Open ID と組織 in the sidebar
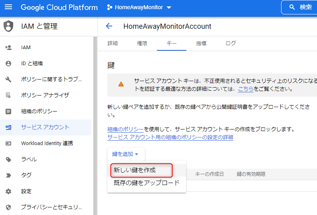Screen dimensions: 317x215 pyautogui.click(x=46, y=64)
